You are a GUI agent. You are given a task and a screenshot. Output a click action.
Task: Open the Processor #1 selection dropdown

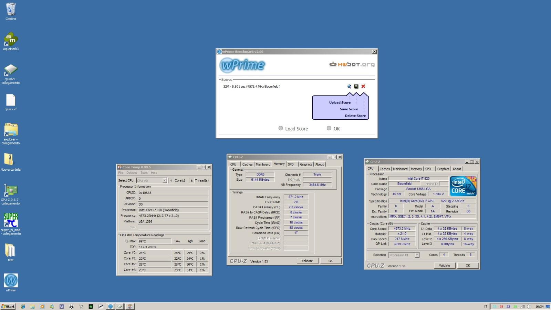tap(404, 255)
